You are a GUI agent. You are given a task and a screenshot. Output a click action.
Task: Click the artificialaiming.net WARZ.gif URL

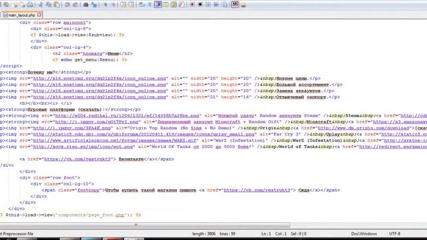tap(115, 141)
